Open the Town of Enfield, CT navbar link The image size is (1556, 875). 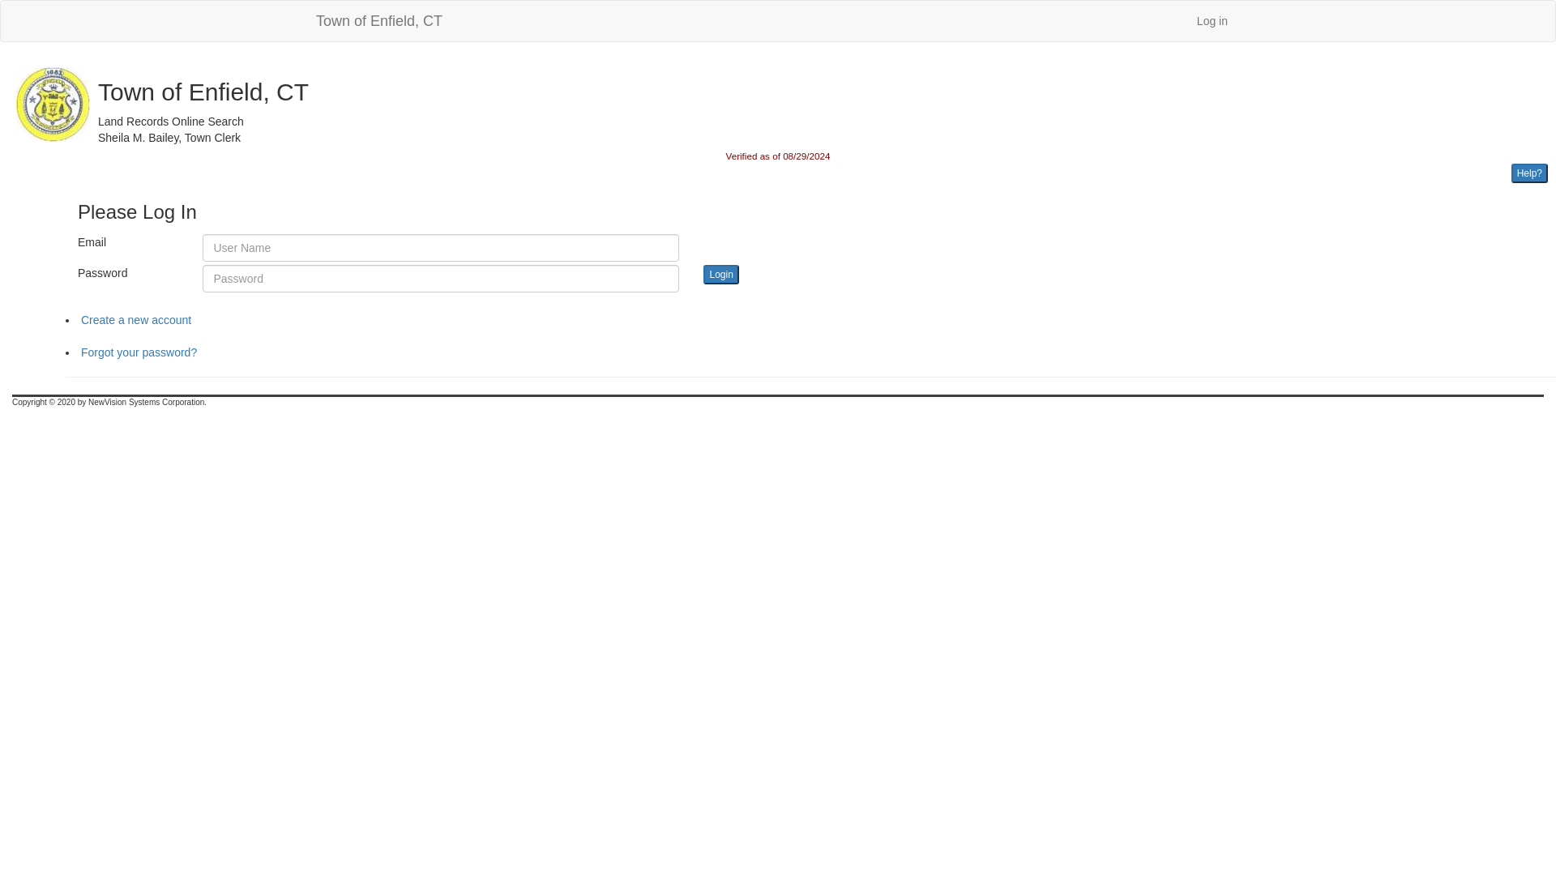click(x=378, y=21)
